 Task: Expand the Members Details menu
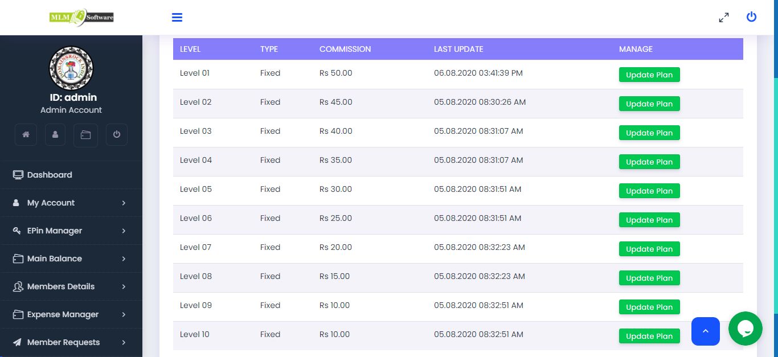point(71,286)
